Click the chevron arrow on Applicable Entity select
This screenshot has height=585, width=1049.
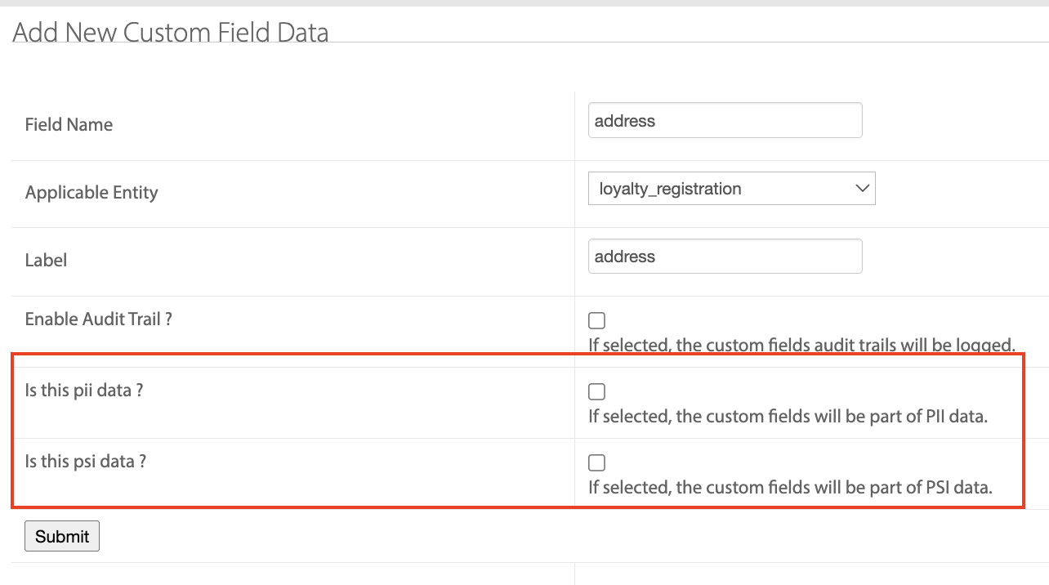pos(862,189)
